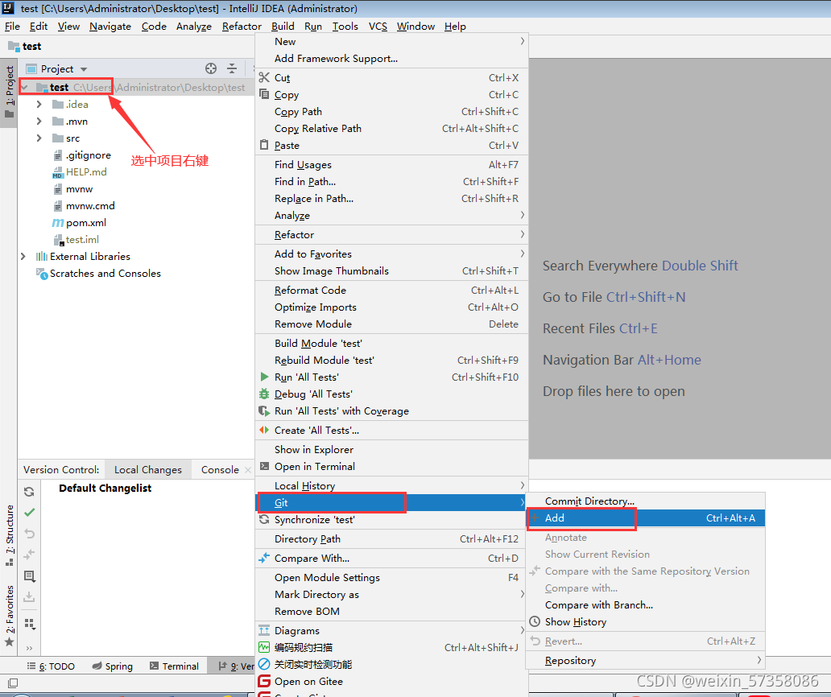This screenshot has width=831, height=697.
Task: Close the Console tab
Action: (248, 470)
